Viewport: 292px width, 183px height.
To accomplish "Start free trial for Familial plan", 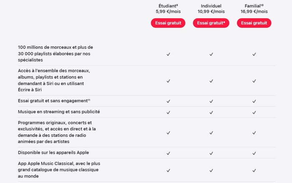I will click(254, 23).
